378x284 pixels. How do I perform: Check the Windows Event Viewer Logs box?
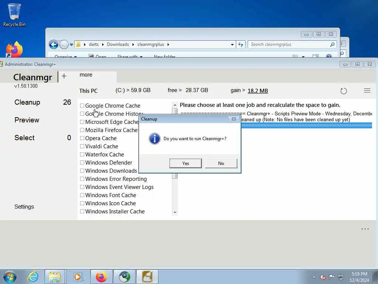[82, 187]
